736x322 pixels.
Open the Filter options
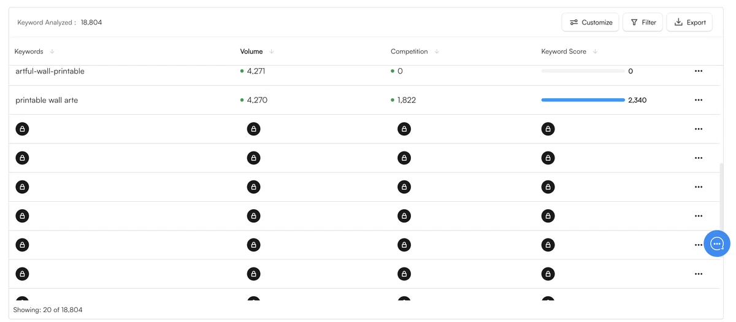point(642,22)
